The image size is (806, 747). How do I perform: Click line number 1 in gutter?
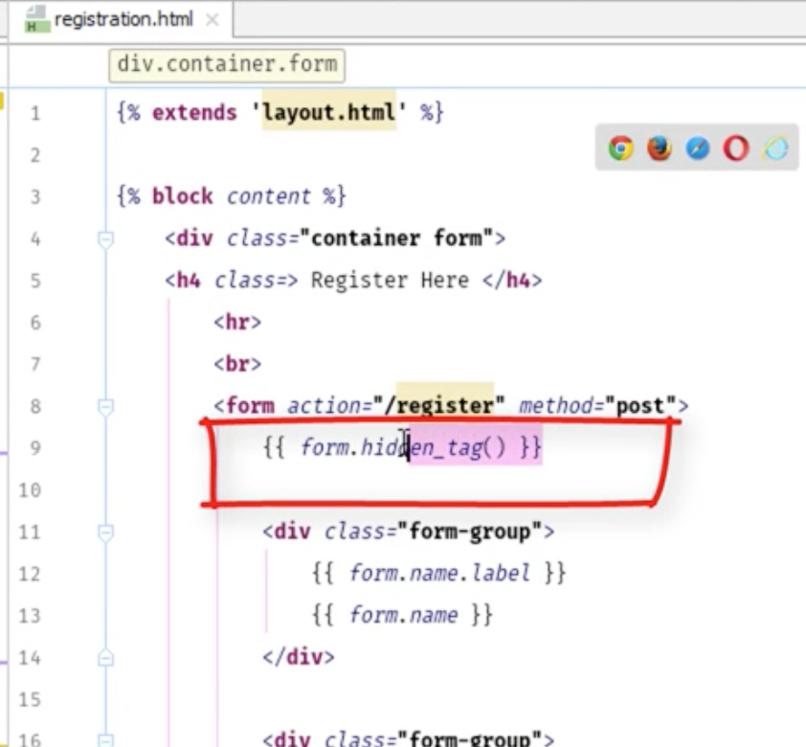pos(35,113)
